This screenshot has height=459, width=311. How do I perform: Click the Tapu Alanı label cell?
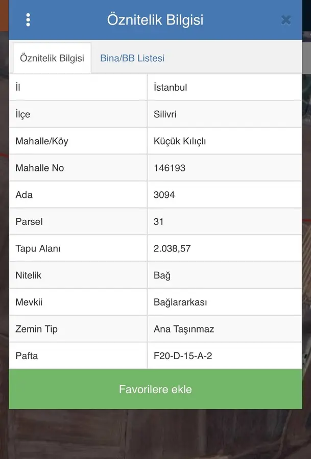(38, 249)
